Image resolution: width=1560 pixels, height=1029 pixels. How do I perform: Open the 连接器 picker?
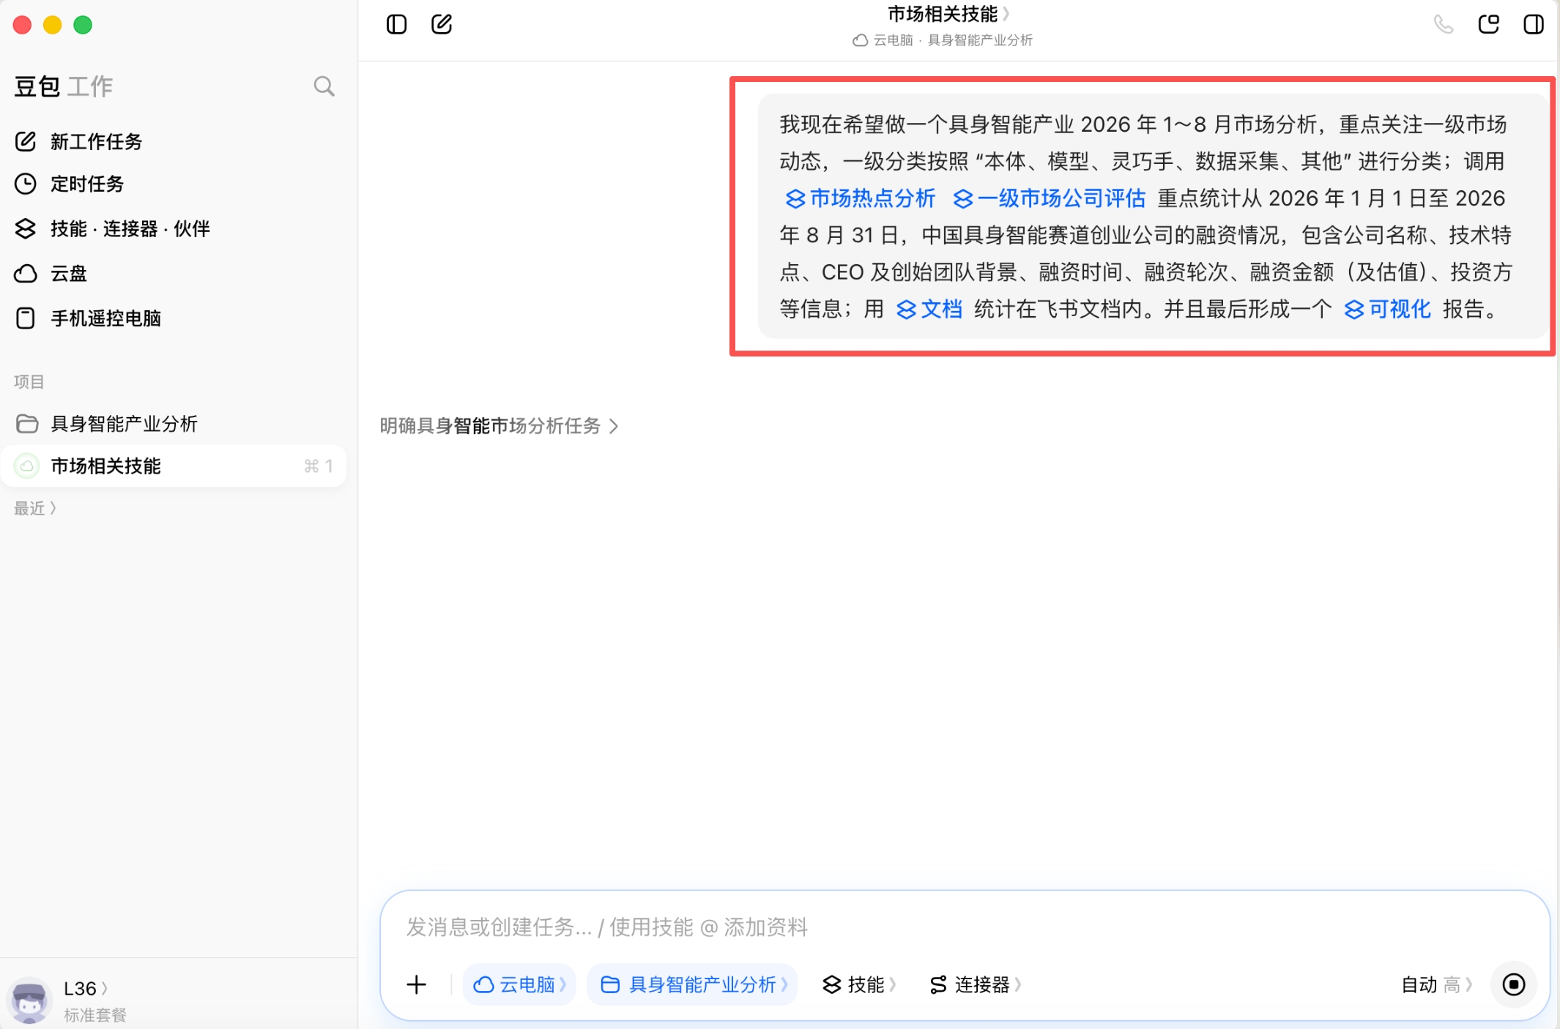(x=975, y=984)
